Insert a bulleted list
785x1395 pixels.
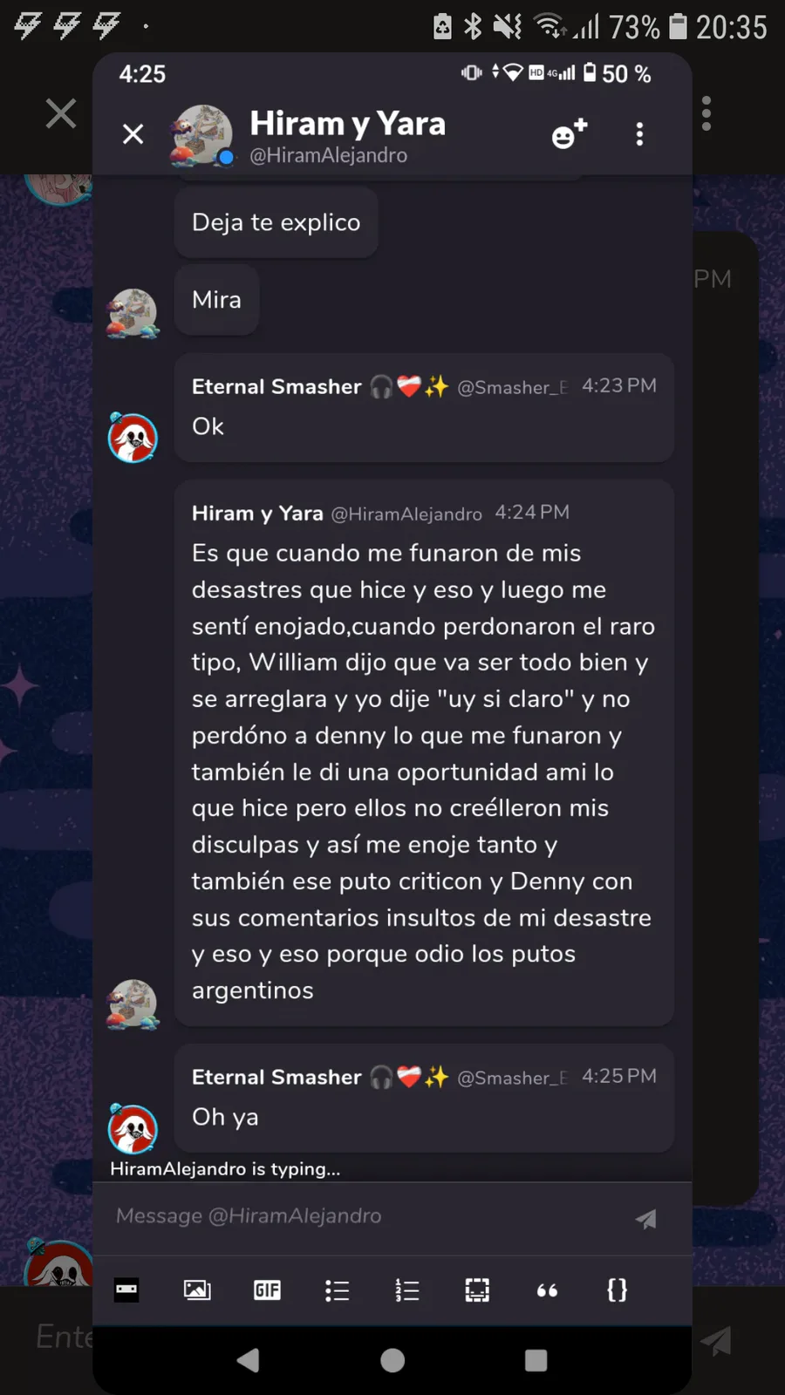coord(337,1290)
